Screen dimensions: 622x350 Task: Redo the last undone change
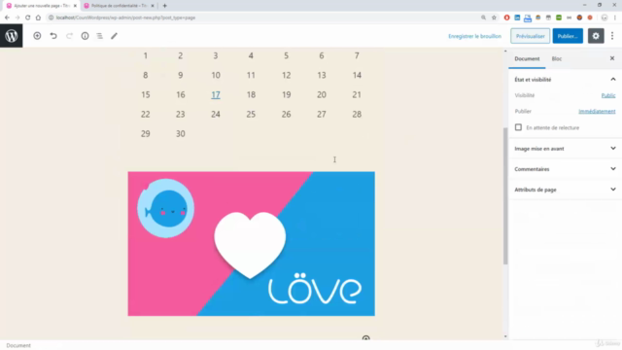coord(69,36)
